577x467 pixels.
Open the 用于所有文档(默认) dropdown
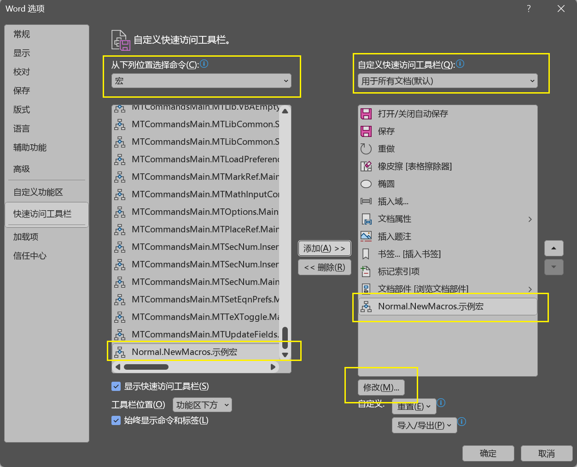448,81
